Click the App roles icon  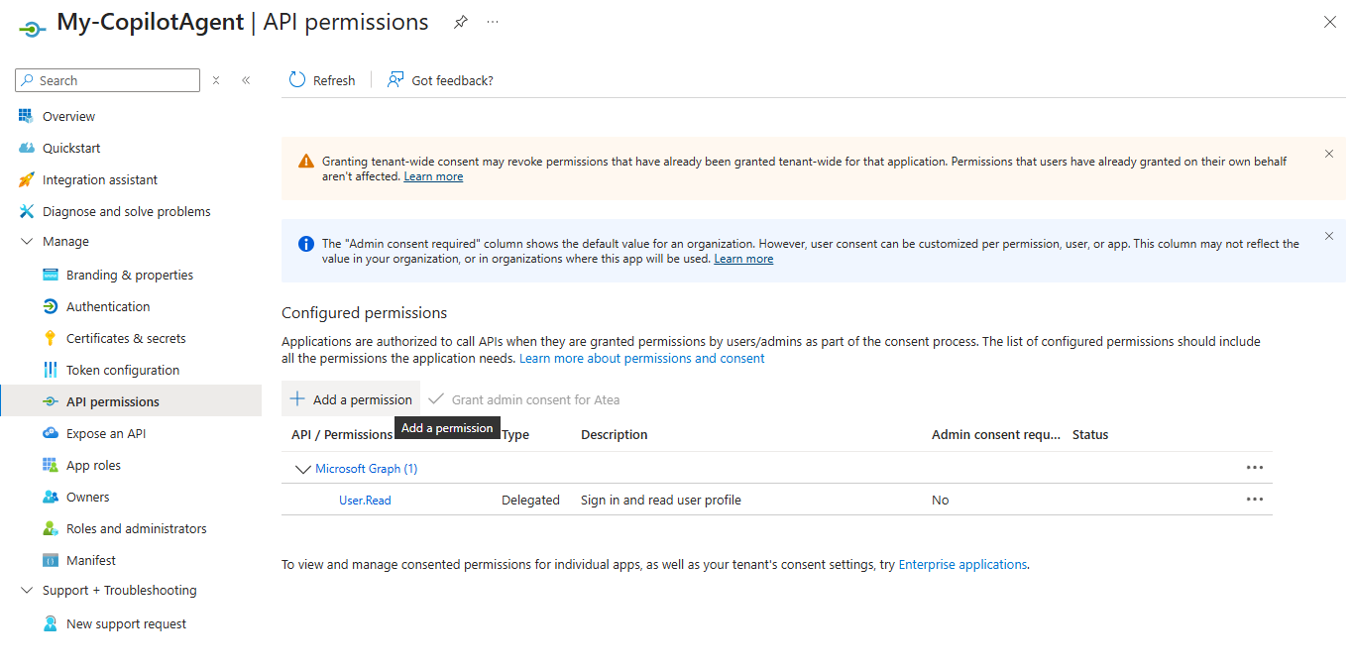(50, 465)
